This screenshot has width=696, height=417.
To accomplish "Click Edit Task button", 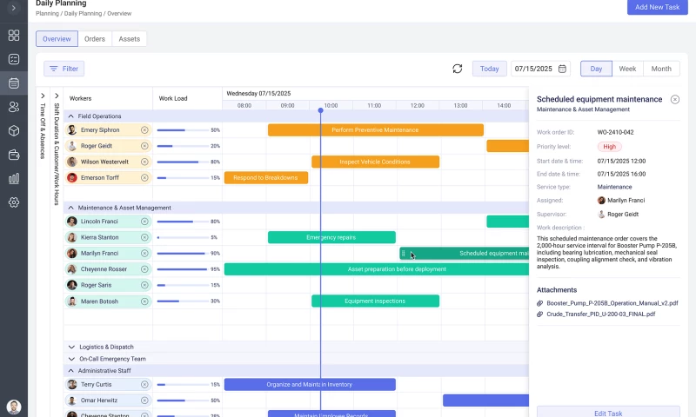I will [x=608, y=412].
